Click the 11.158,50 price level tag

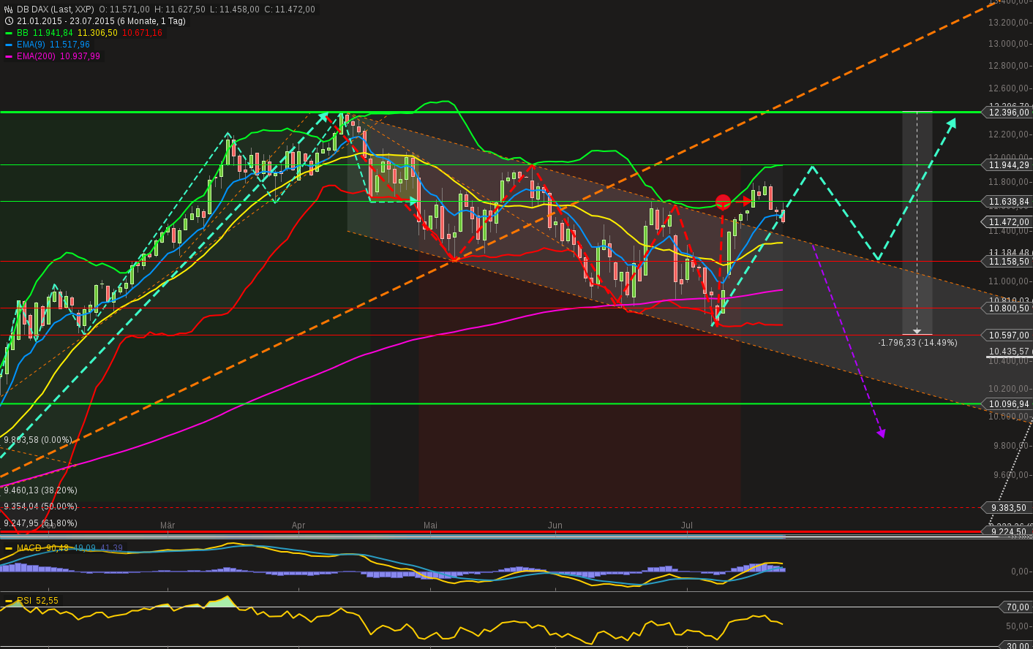pyautogui.click(x=1008, y=262)
